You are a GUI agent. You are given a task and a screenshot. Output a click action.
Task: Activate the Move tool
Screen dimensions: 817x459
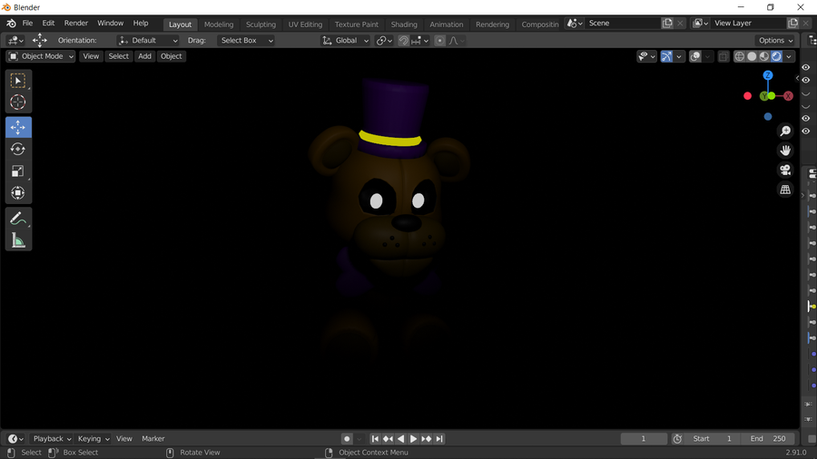tap(18, 128)
